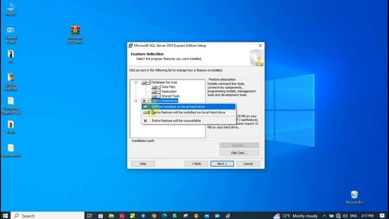This screenshot has height=219, width=389.
Task: Select the Client Components tree item
Action: point(165,100)
